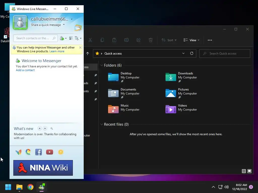This screenshot has width=258, height=193.
Task: Click the contact list layout icon
Action: point(71,38)
